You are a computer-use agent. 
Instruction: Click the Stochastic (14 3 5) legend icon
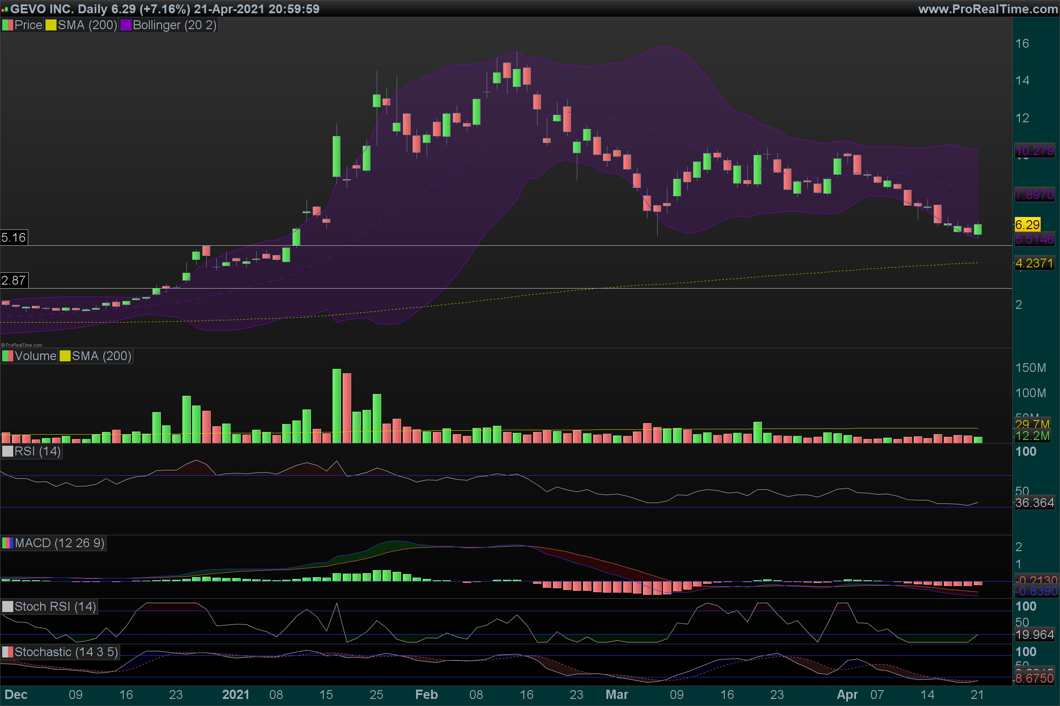pyautogui.click(x=8, y=652)
